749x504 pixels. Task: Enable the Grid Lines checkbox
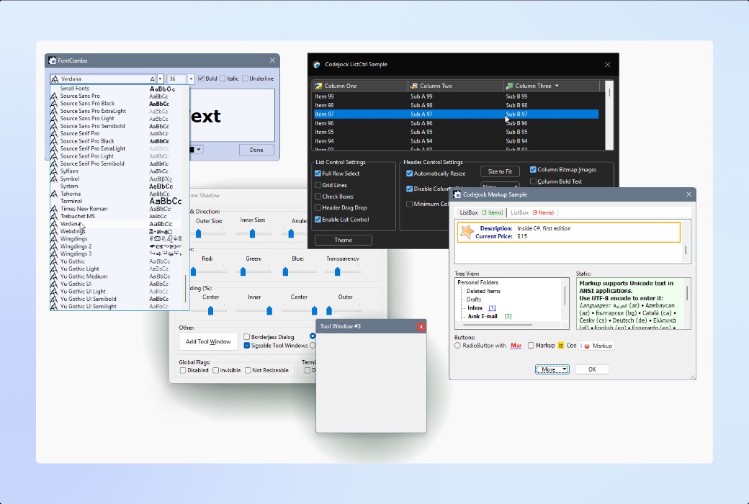click(x=318, y=185)
